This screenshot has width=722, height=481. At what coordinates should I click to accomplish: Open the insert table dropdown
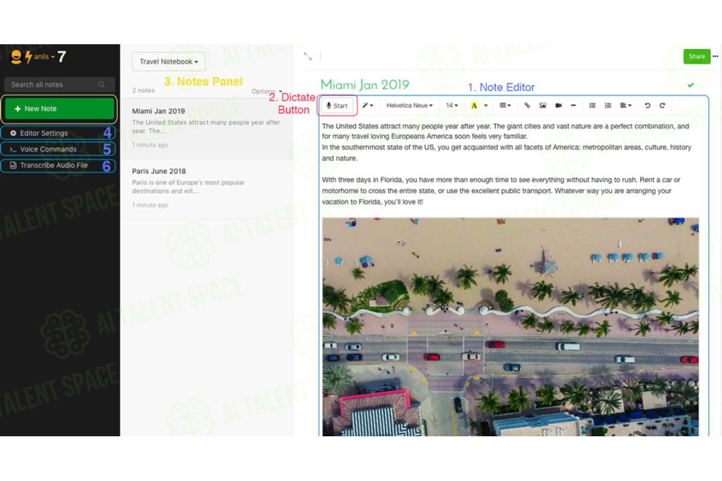(505, 105)
